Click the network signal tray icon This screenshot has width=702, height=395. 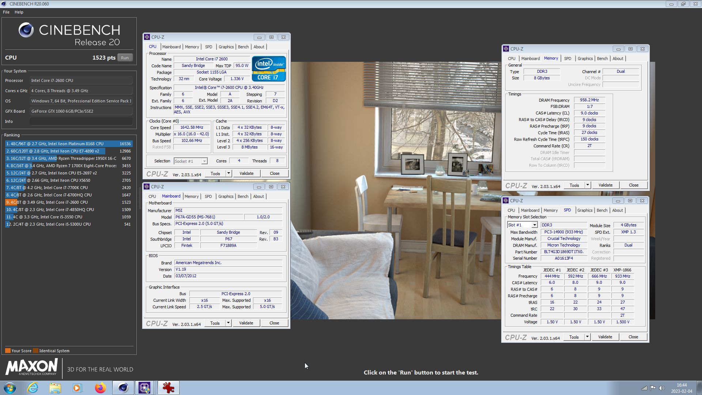click(644, 388)
